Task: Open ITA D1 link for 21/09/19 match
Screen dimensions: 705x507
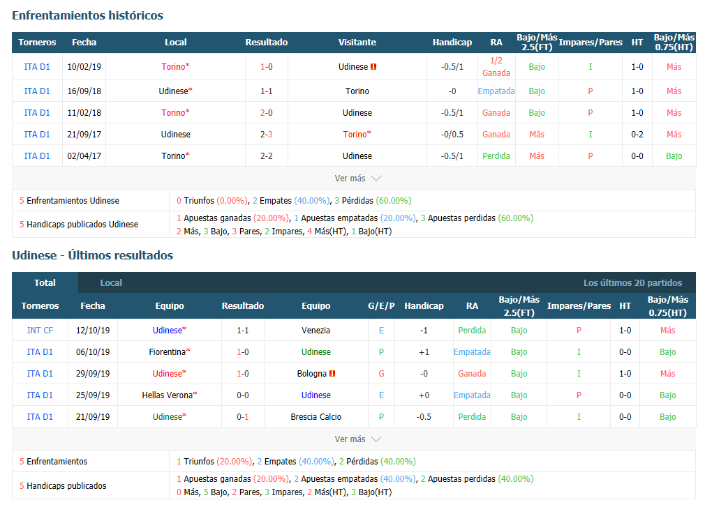Action: [x=40, y=417]
